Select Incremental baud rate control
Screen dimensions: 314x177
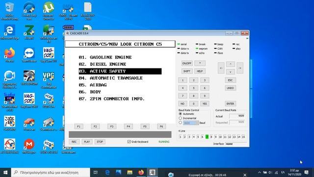coord(180,118)
